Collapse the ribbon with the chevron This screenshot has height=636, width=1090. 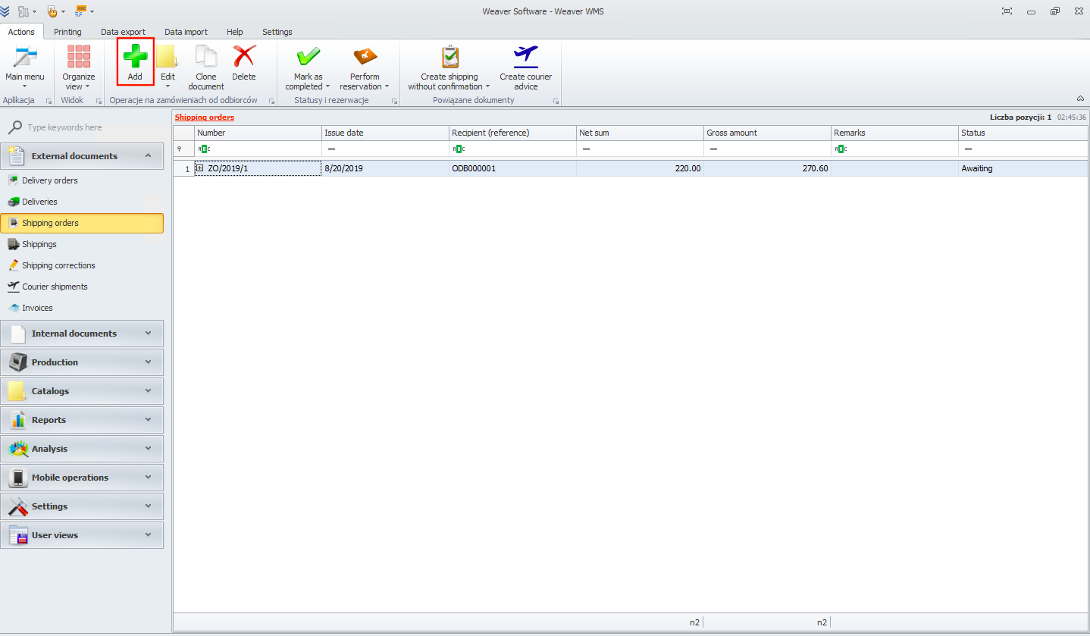tap(1079, 99)
